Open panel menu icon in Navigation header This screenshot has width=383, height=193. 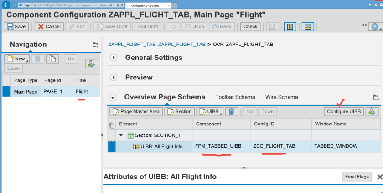(x=95, y=45)
